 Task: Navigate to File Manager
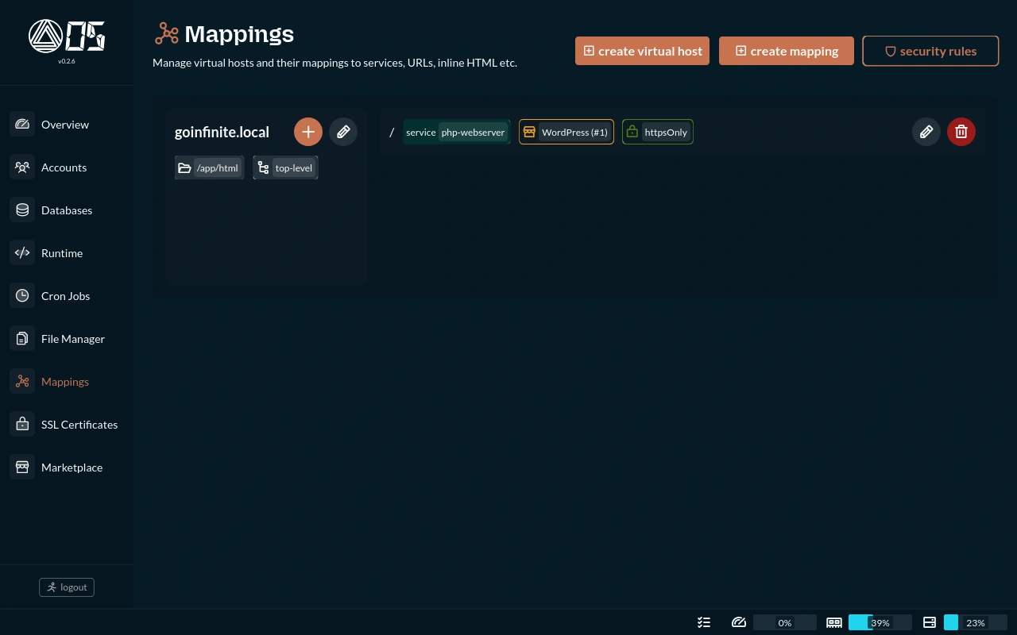(72, 339)
